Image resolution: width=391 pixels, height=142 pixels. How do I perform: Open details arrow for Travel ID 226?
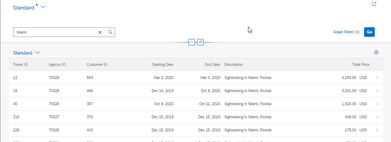(377, 130)
